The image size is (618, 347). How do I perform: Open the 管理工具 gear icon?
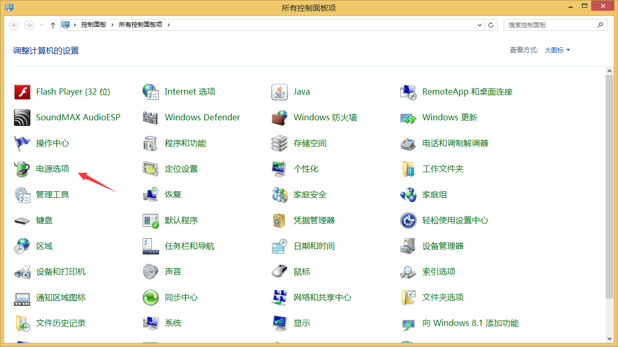click(x=22, y=195)
